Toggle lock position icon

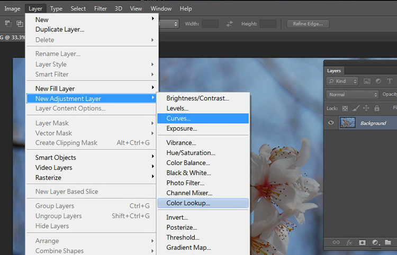coord(366,108)
